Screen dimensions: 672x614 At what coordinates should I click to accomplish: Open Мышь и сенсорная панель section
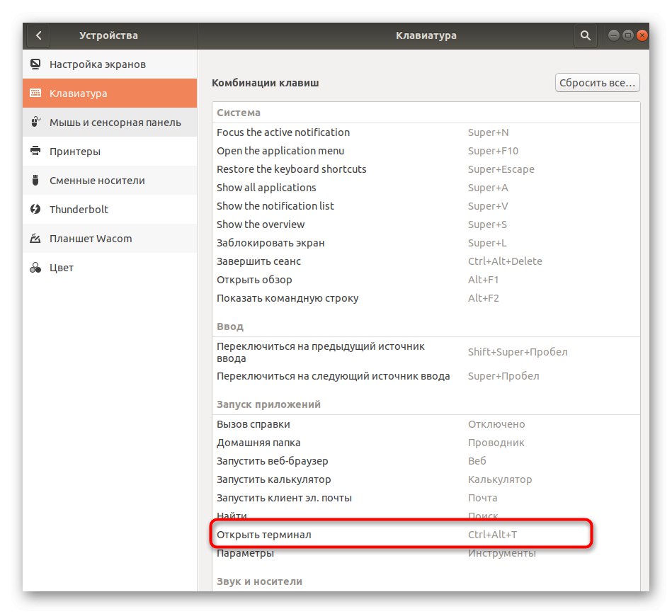pos(115,123)
